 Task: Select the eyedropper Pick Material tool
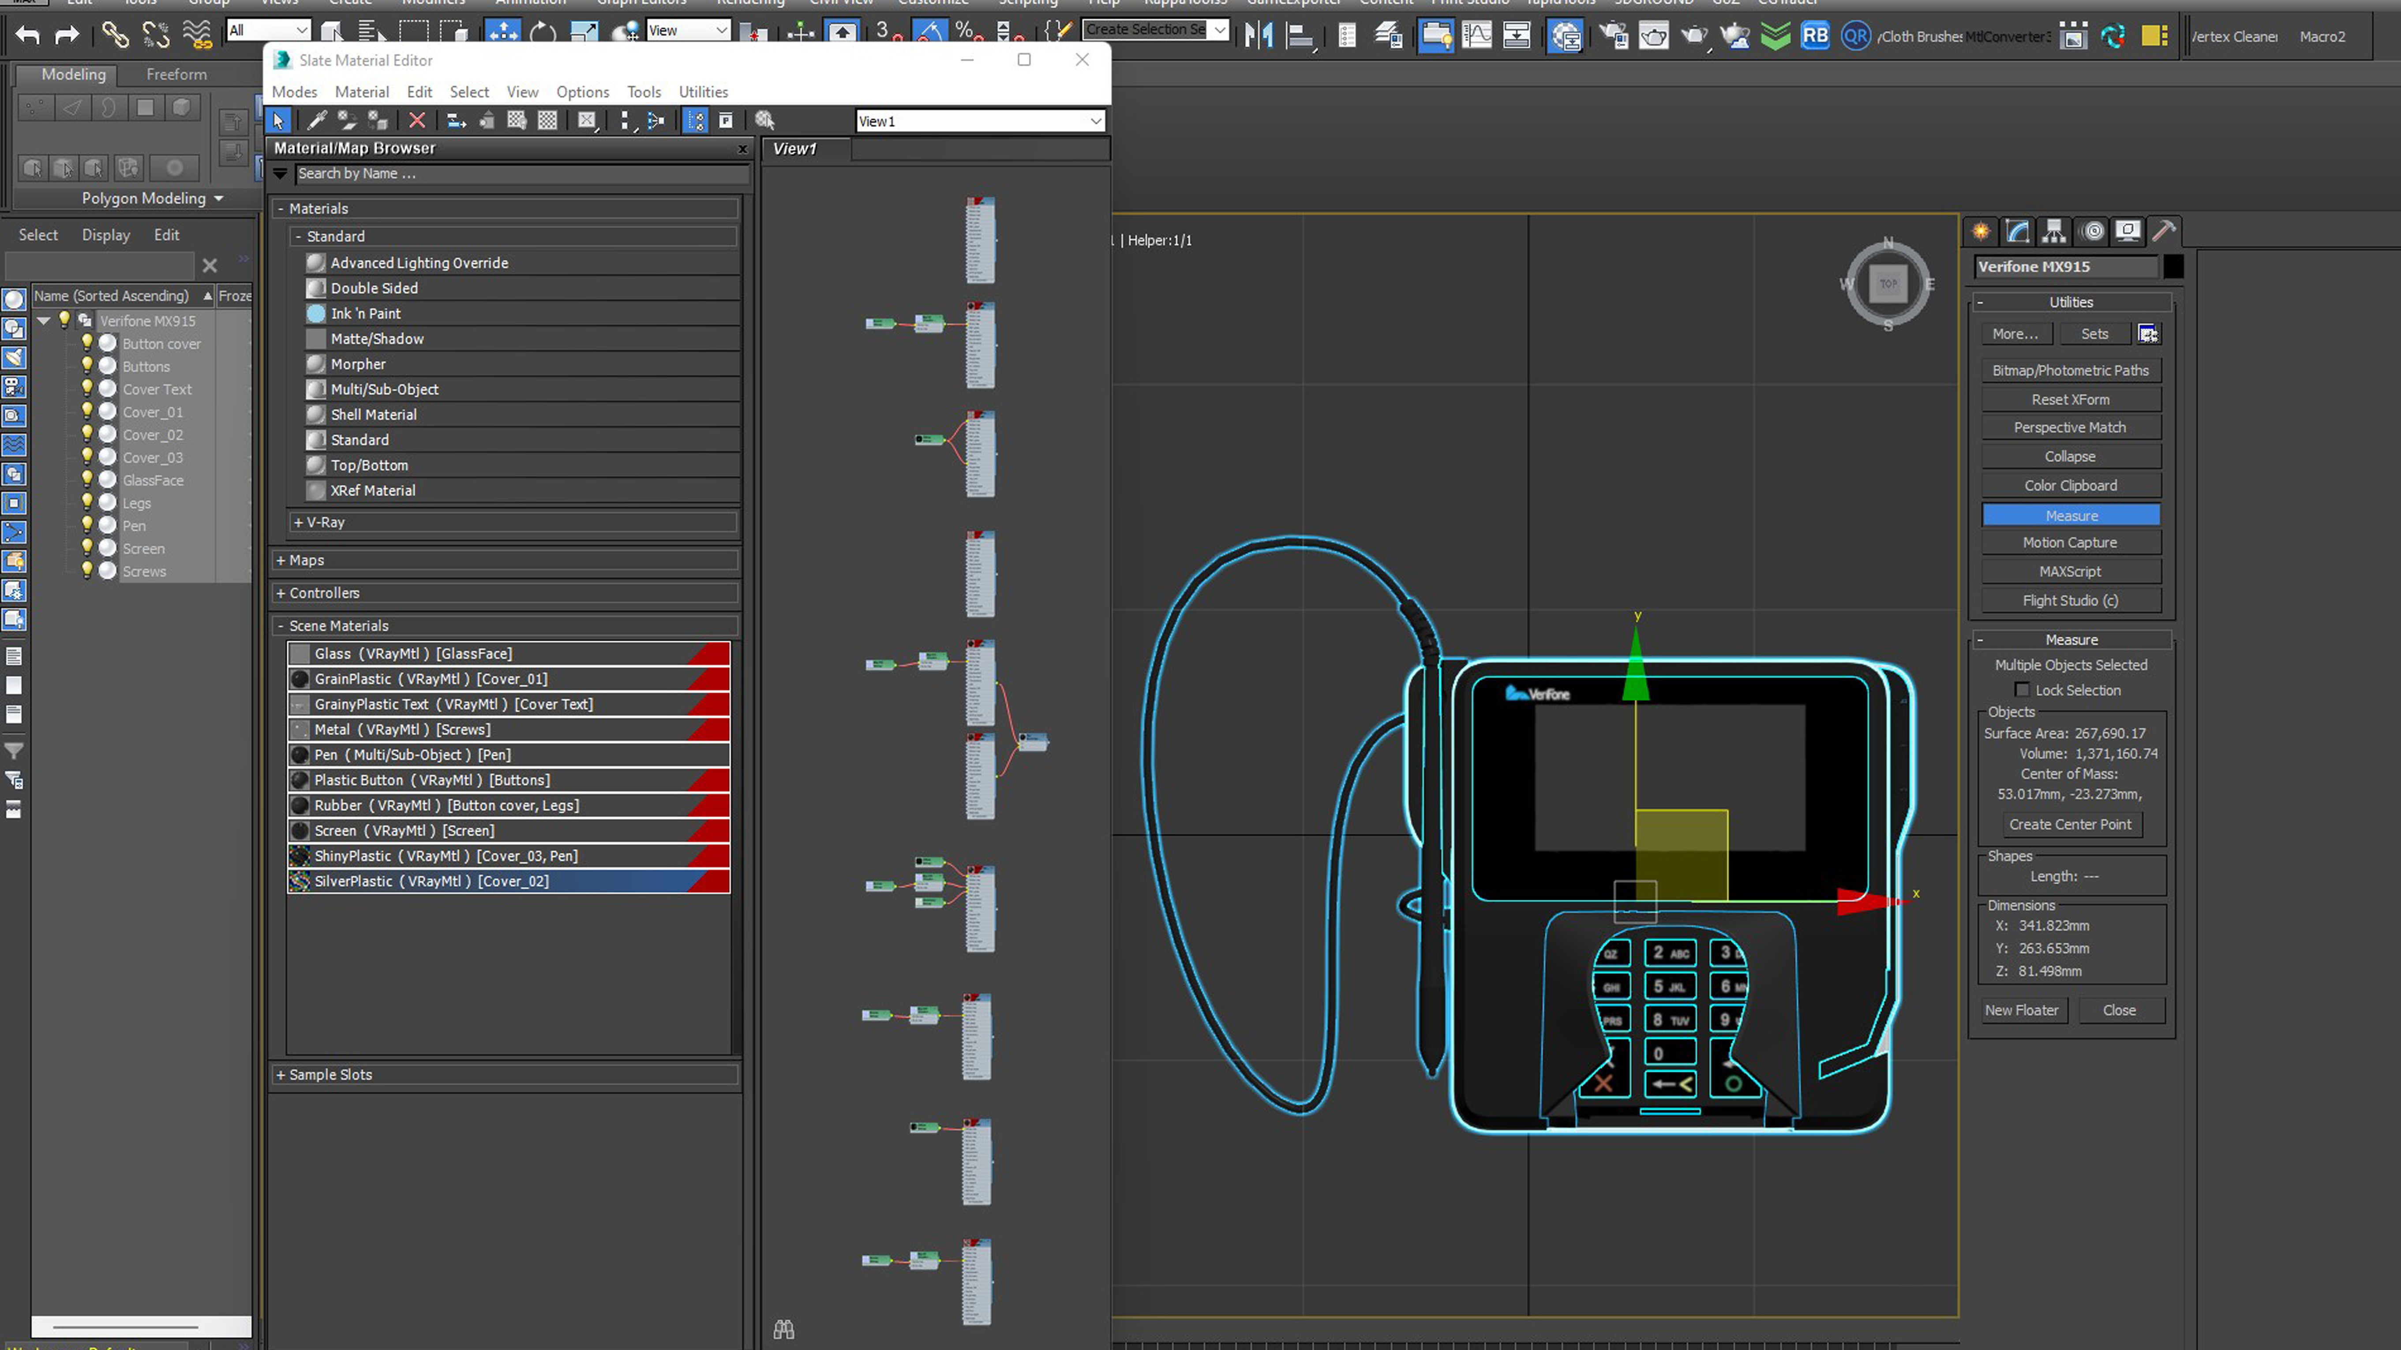coord(317,120)
